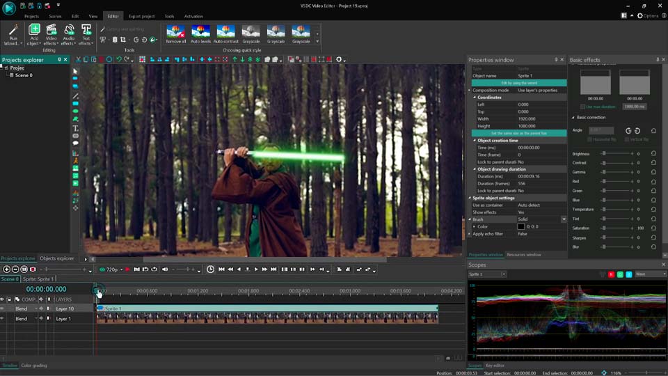Open the Export project tab
Viewport: 668px width, 376px height.
pyautogui.click(x=141, y=16)
